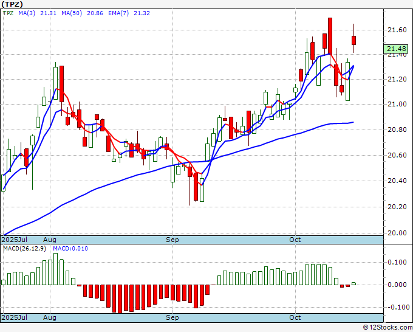Viewport: 413px width, 332px height.
Task: Click the tallest red October candlestick
Action: tap(330, 36)
